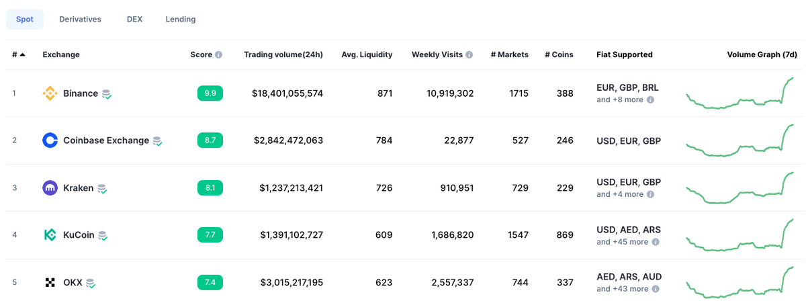The width and height of the screenshot is (806, 303).
Task: Open the Lending tab
Action: [181, 19]
